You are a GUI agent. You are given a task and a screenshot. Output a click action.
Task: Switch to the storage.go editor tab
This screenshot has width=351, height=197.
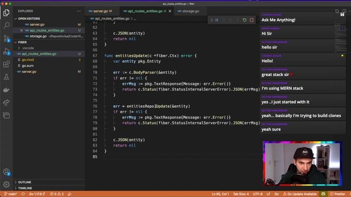click(x=190, y=11)
